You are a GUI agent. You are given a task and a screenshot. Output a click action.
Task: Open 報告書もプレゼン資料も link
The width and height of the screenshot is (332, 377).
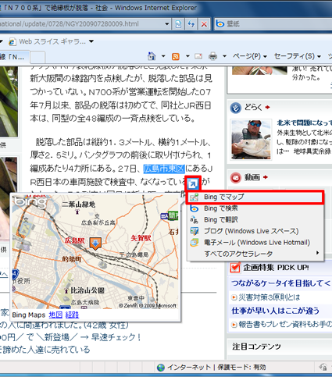pos(285,324)
